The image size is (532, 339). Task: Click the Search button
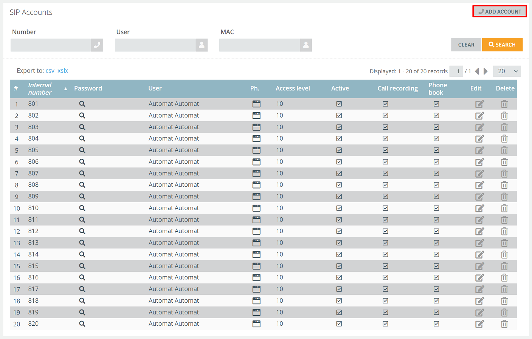(x=502, y=45)
